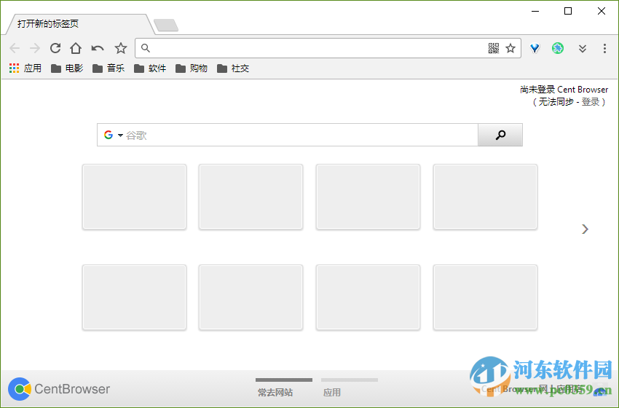Go back with the left arrow button
619x408 pixels.
pyautogui.click(x=15, y=48)
